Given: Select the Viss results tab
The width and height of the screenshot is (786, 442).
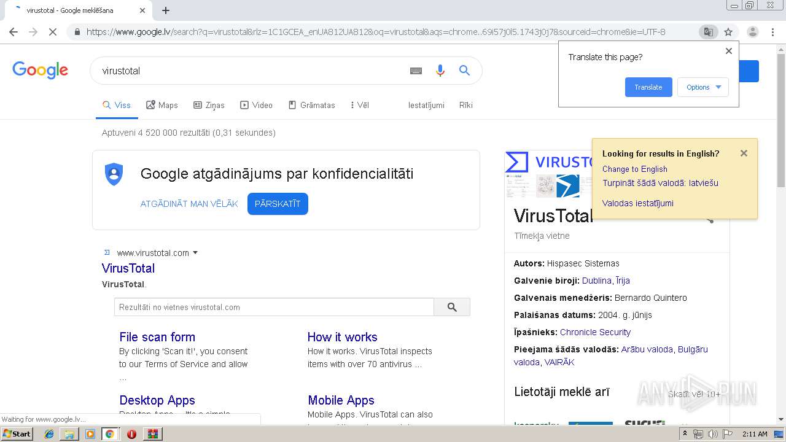Looking at the screenshot, I should click(x=117, y=105).
